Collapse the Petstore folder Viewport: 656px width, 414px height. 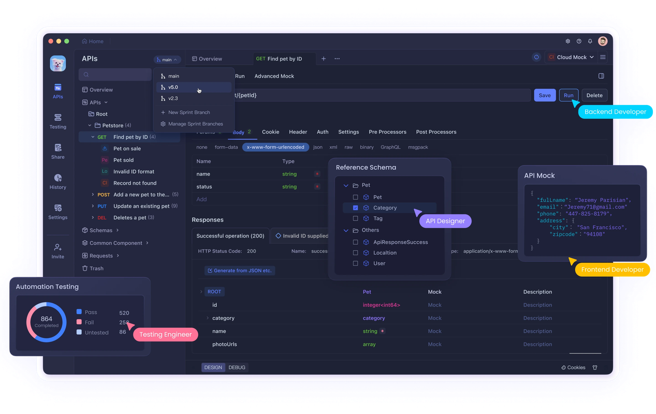90,125
